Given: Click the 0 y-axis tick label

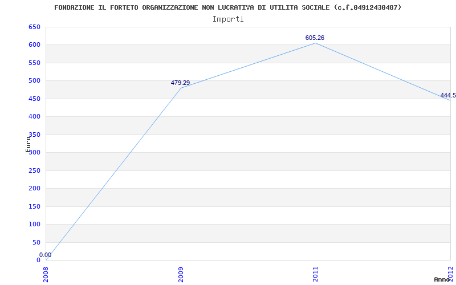Looking at the screenshot, I should pyautogui.click(x=38, y=260).
